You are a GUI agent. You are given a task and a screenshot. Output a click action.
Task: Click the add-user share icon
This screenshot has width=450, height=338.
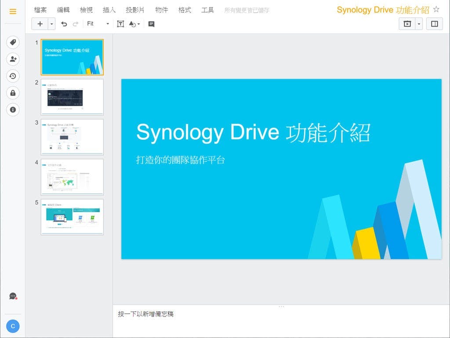(x=13, y=59)
